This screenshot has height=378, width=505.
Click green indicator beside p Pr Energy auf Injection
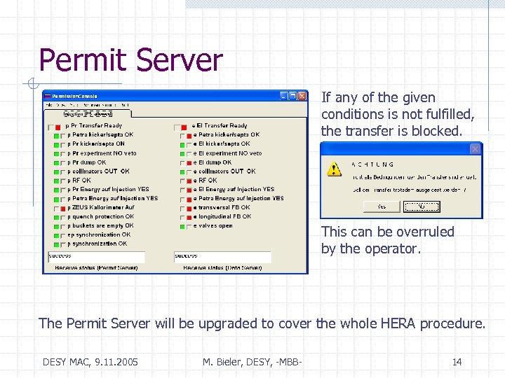pos(56,190)
